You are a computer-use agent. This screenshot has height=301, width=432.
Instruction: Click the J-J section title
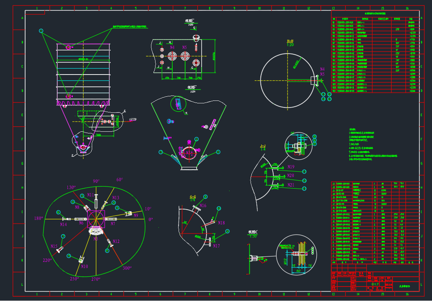[263, 145]
